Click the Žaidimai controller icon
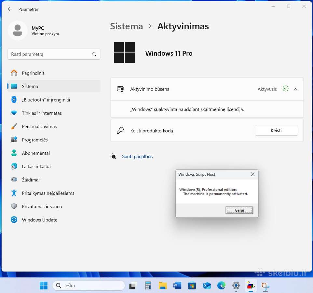The width and height of the screenshot is (313, 293). tap(14, 179)
